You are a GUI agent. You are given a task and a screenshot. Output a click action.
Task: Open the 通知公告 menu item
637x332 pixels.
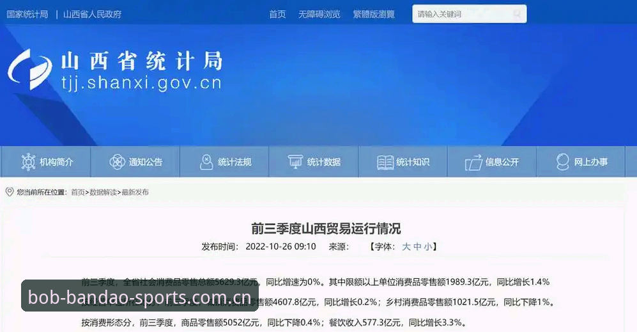pyautogui.click(x=135, y=162)
